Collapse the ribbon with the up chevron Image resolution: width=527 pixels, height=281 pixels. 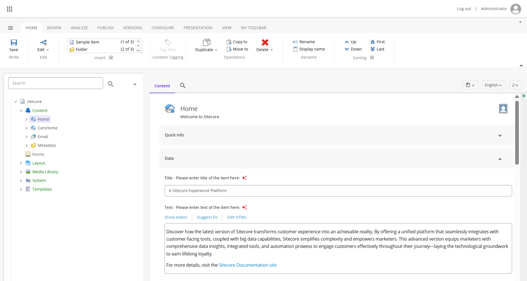click(x=521, y=65)
